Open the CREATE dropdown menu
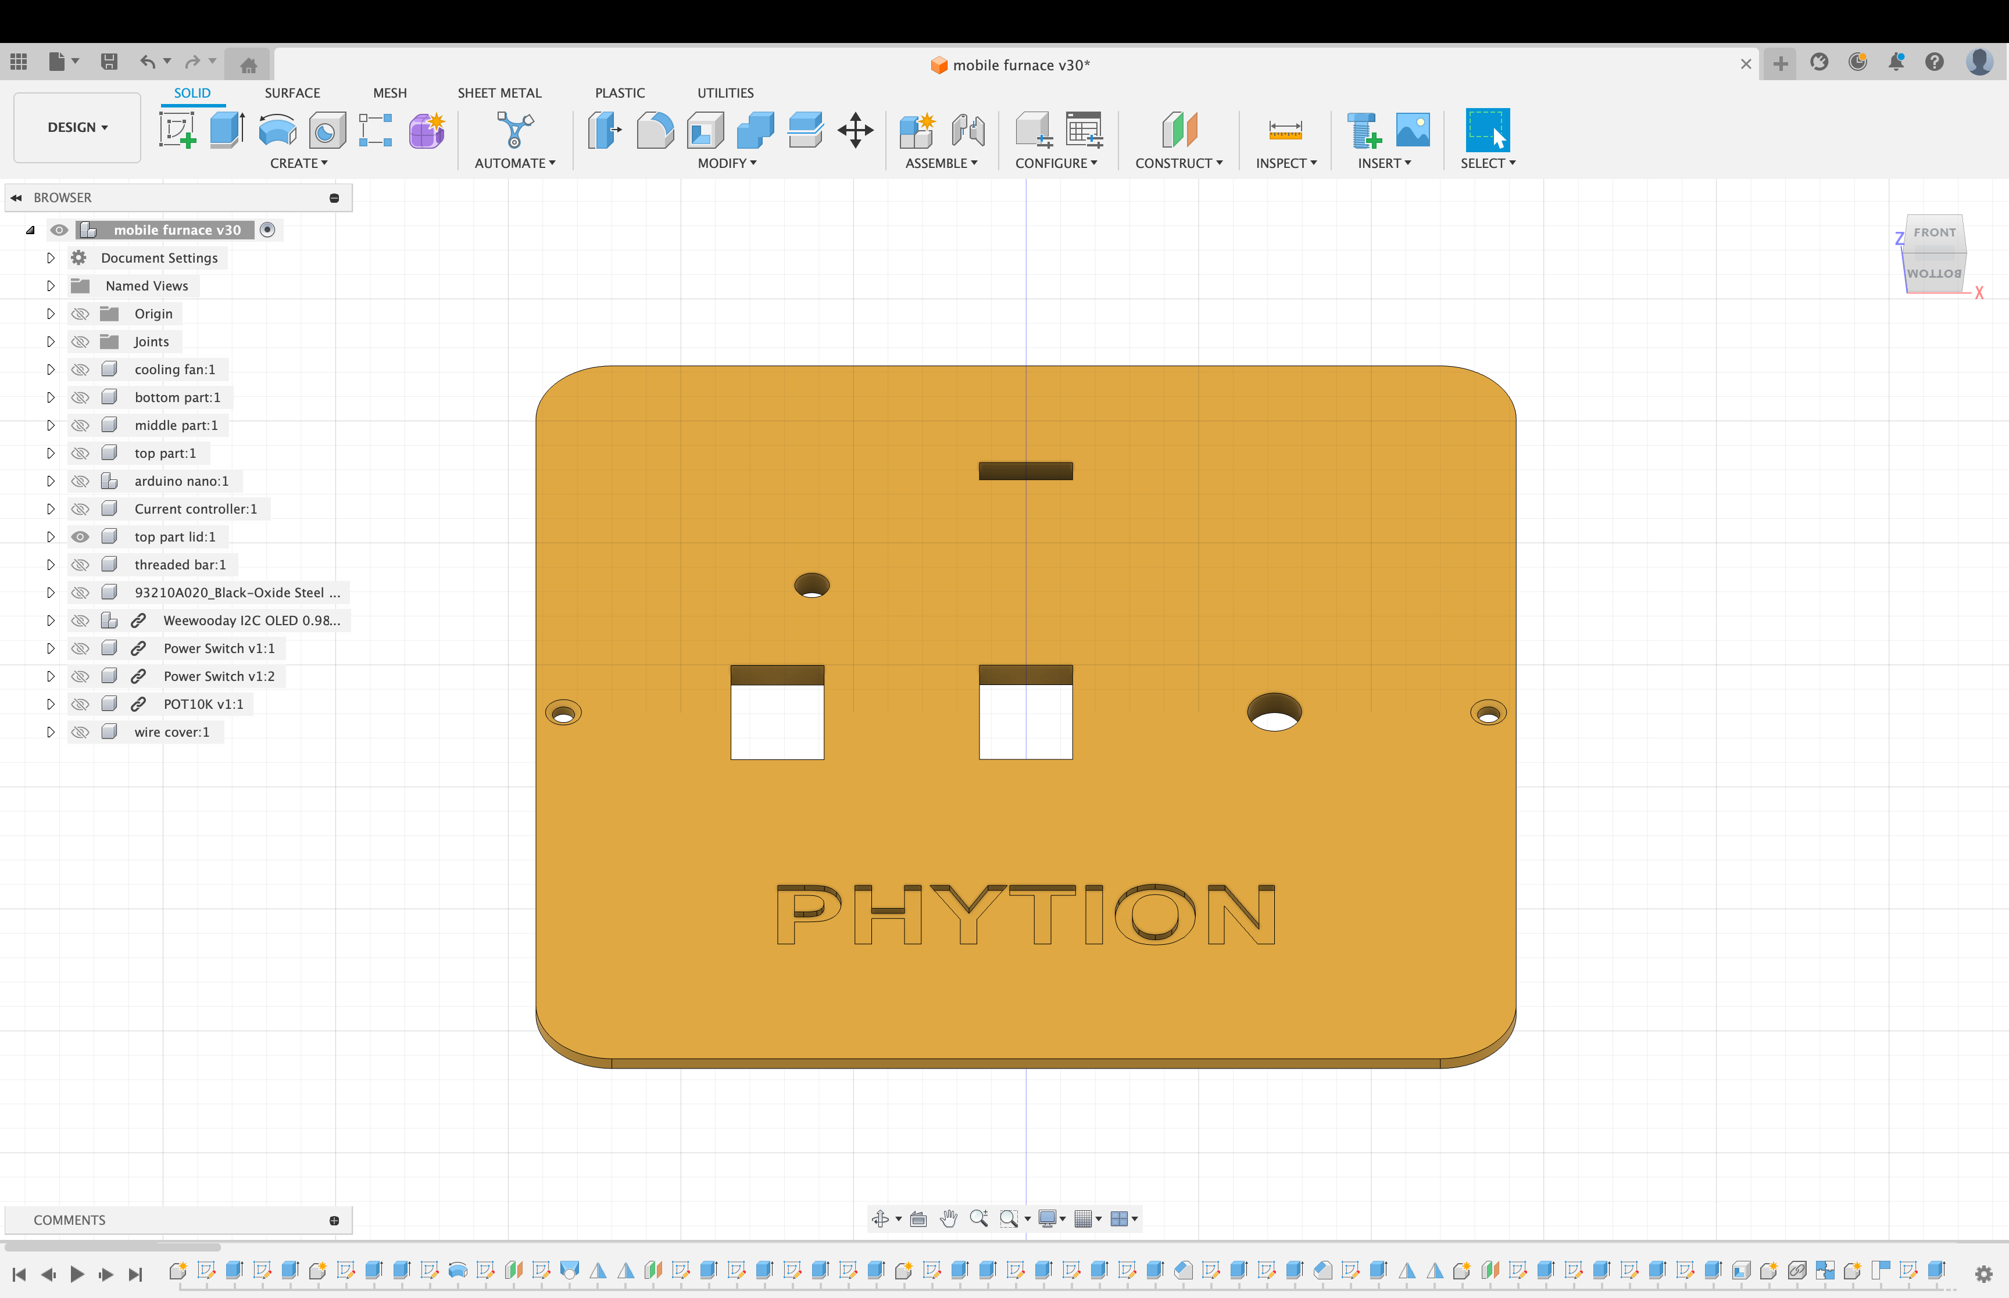This screenshot has height=1298, width=2009. 298,163
